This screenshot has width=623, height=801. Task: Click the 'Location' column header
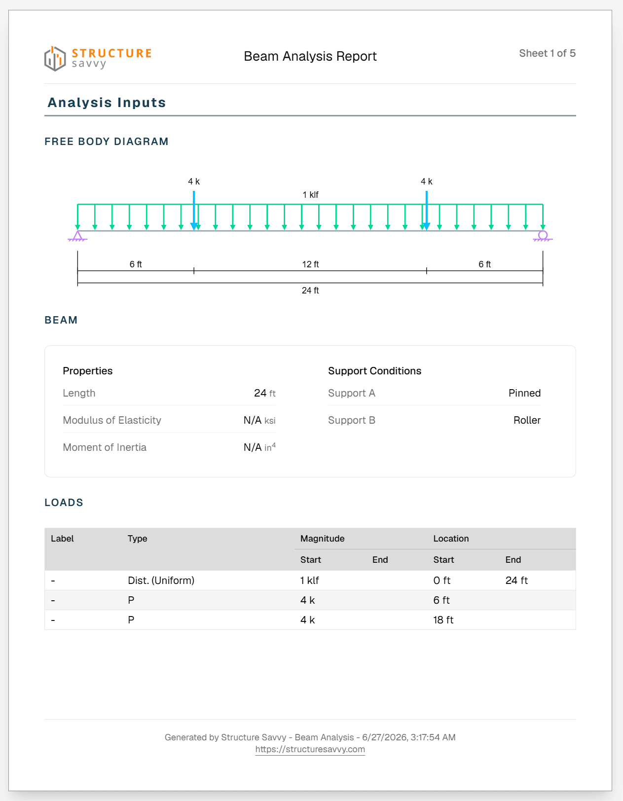tap(451, 539)
